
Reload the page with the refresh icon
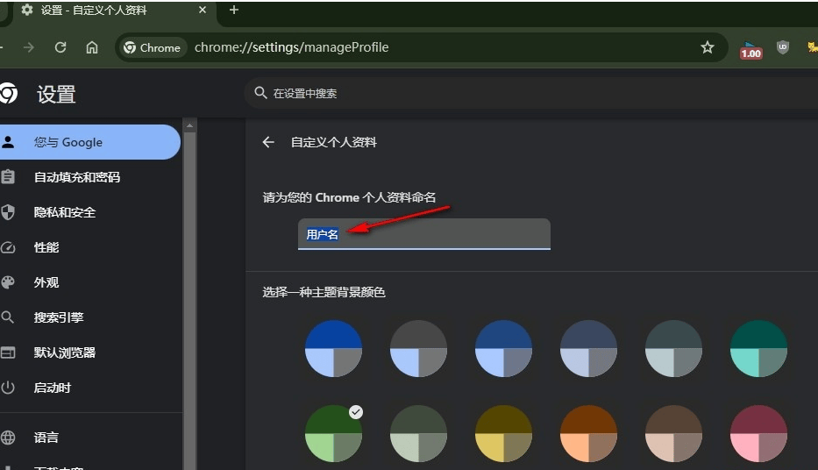[60, 47]
